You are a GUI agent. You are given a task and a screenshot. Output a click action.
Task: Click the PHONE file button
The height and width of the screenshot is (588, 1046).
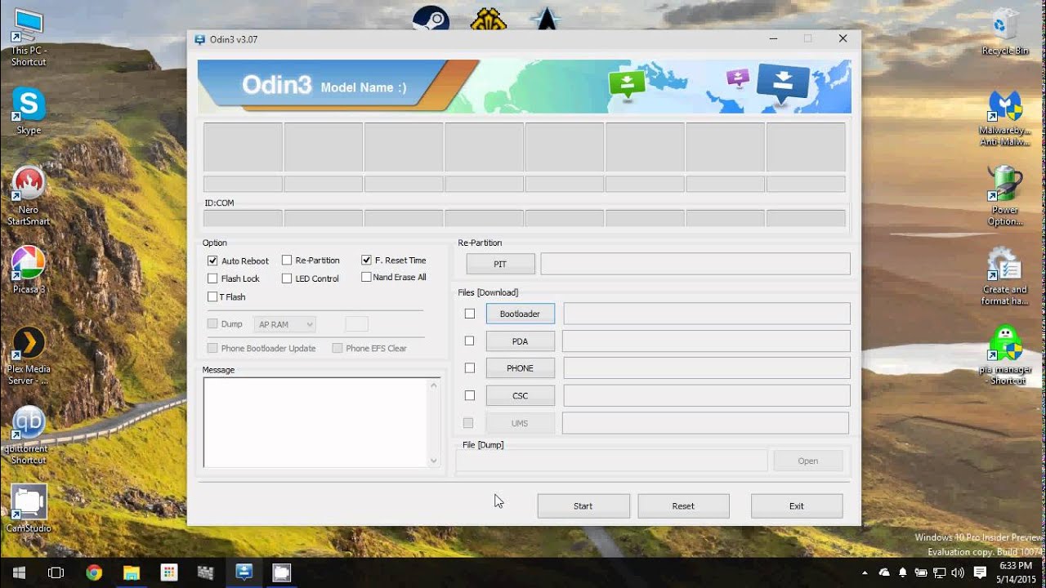tap(520, 368)
